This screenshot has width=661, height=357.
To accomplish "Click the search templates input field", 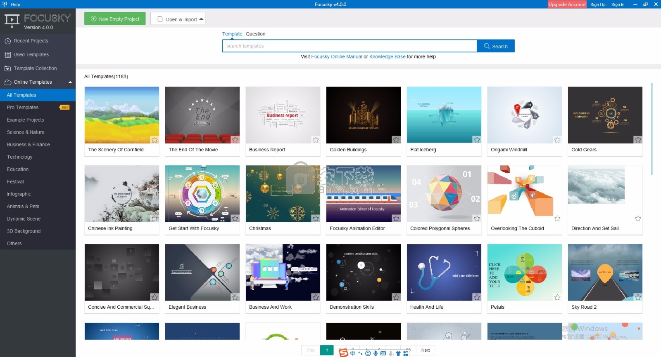I will click(x=350, y=46).
